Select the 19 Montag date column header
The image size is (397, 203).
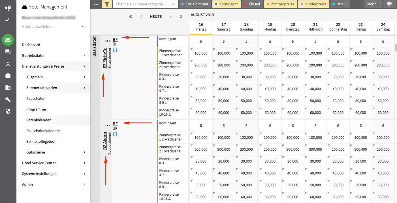(270, 27)
